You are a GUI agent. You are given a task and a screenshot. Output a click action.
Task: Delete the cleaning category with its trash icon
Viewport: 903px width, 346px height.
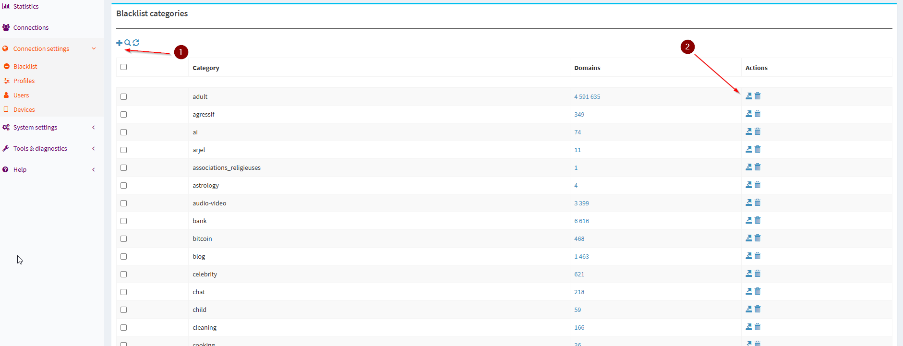point(758,327)
